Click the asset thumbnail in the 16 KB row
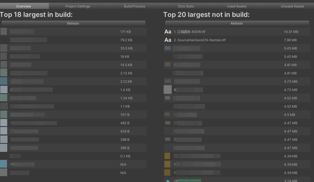 (x=4, y=56)
